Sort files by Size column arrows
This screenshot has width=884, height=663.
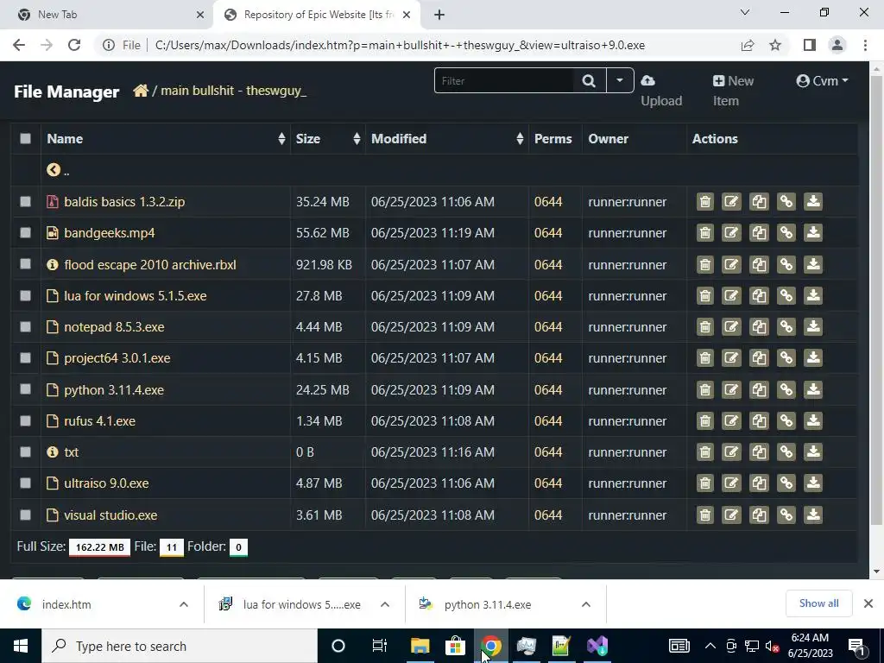tap(357, 139)
